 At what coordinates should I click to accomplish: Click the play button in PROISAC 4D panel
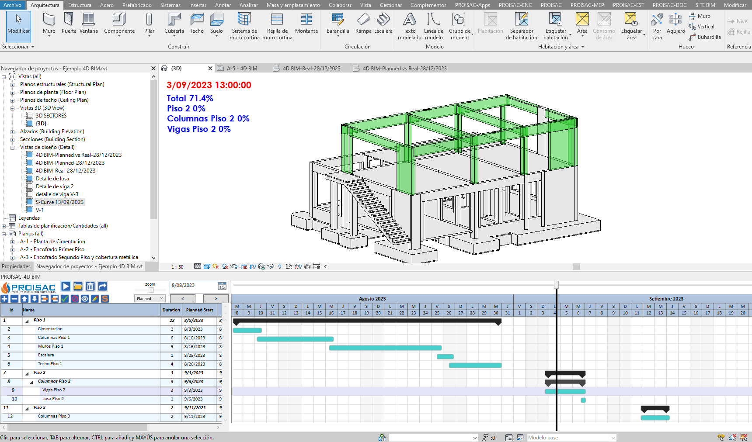click(x=66, y=287)
